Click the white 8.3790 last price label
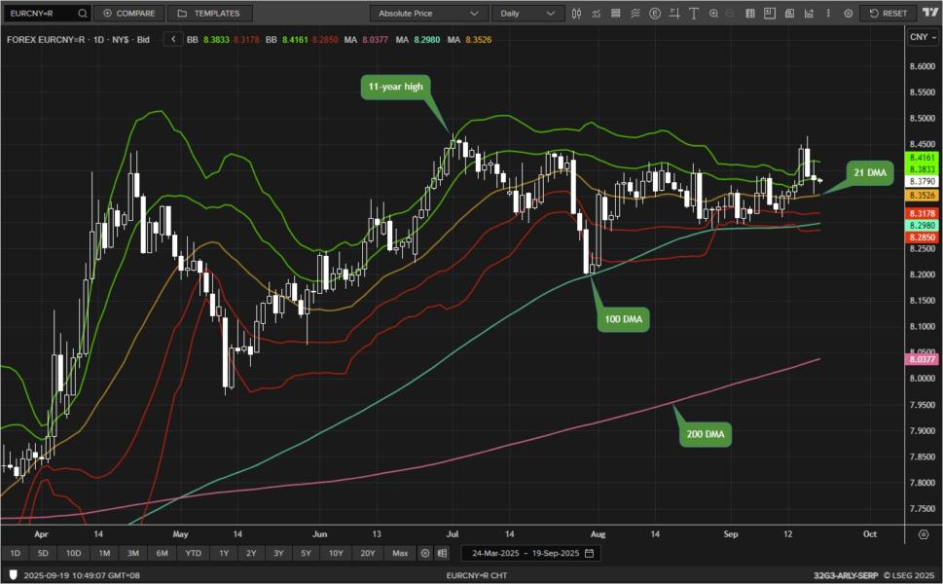The height and width of the screenshot is (584, 943). pyautogui.click(x=922, y=181)
